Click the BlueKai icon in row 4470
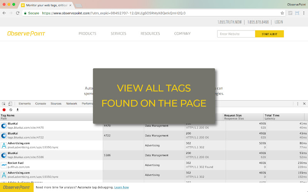308x192 pixels. [x=4, y=126]
